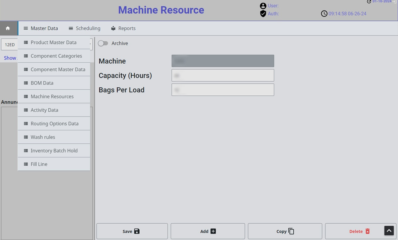This screenshot has height=240, width=398.
Task: Select BOM Data menu entry
Action: point(54,83)
